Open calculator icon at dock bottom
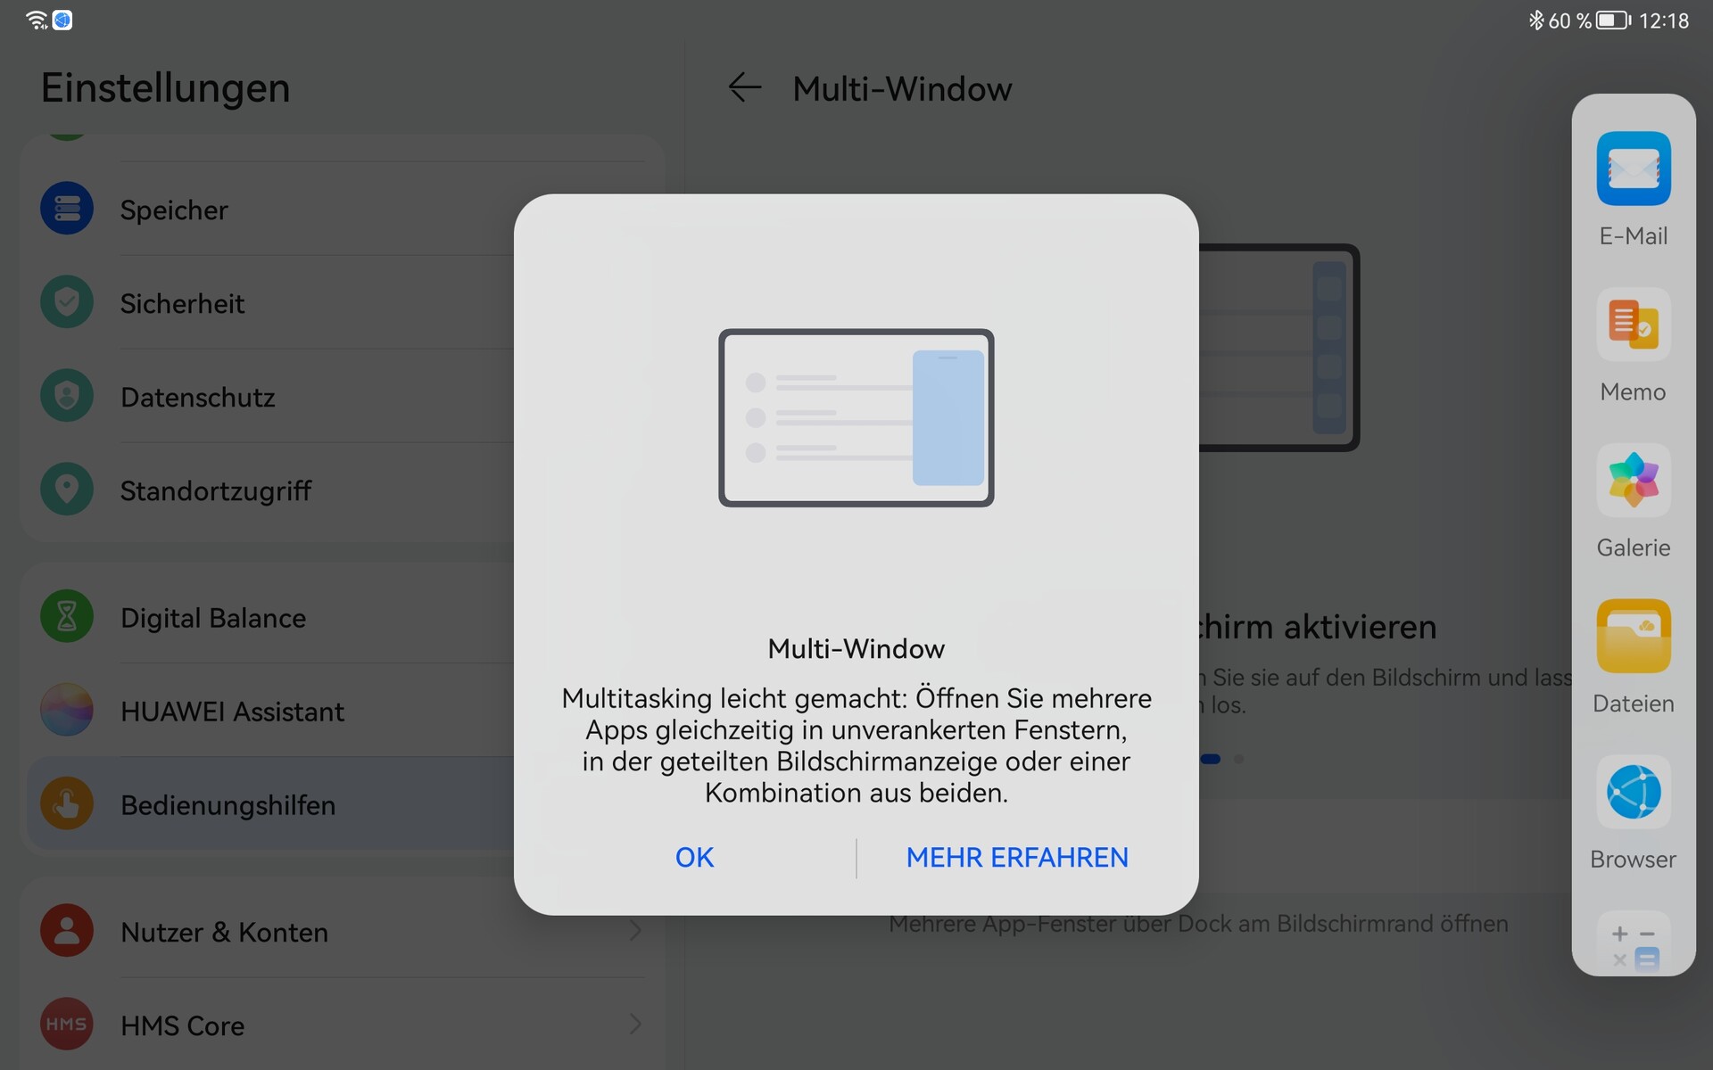This screenshot has width=1713, height=1070. pyautogui.click(x=1633, y=943)
